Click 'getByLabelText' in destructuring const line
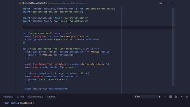This screenshot has height=107, width=190. click(44, 64)
